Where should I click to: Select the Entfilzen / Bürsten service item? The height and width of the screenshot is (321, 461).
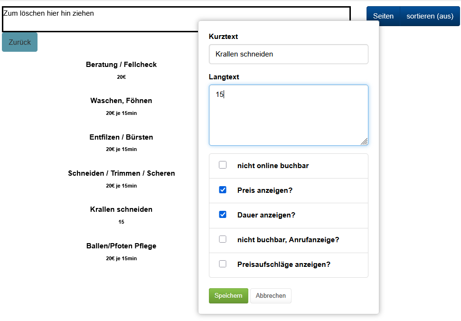pyautogui.click(x=121, y=137)
